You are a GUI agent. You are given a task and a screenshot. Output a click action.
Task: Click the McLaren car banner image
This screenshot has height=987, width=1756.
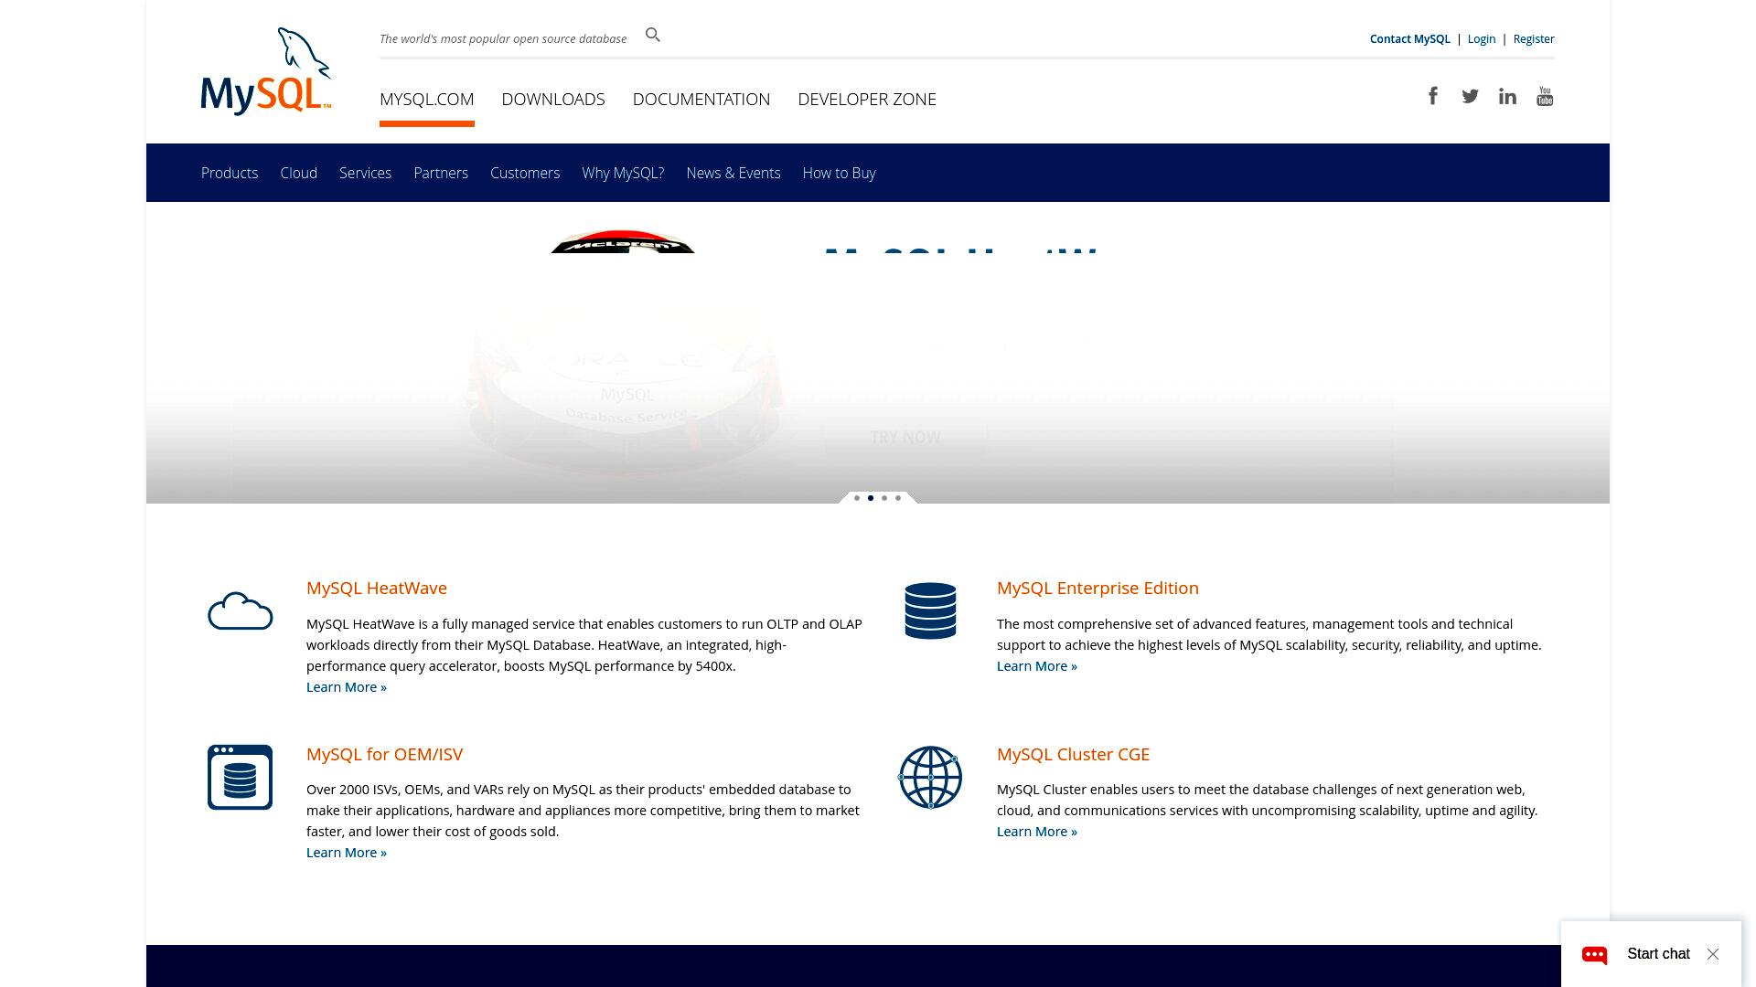pos(625,354)
